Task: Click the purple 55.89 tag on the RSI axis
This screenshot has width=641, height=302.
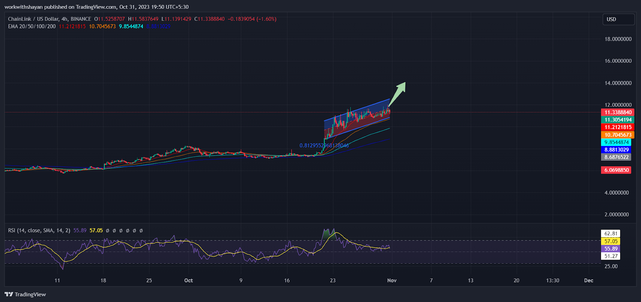Action: (611, 249)
